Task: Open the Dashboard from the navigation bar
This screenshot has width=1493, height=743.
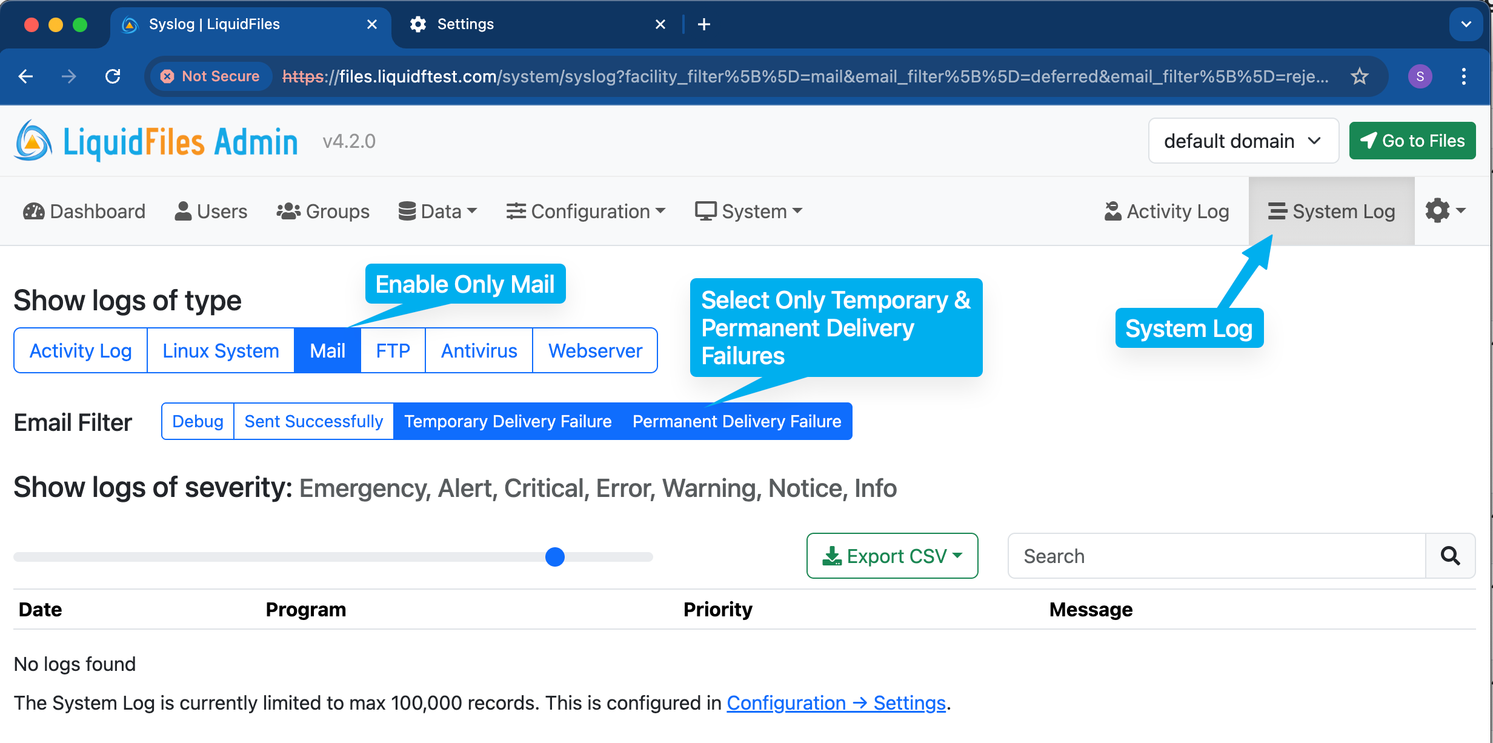Action: tap(83, 211)
